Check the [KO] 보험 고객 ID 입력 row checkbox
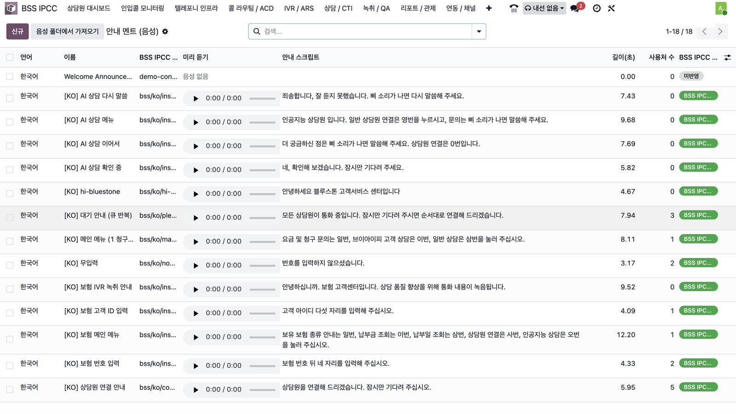The height and width of the screenshot is (414, 736). 10,313
